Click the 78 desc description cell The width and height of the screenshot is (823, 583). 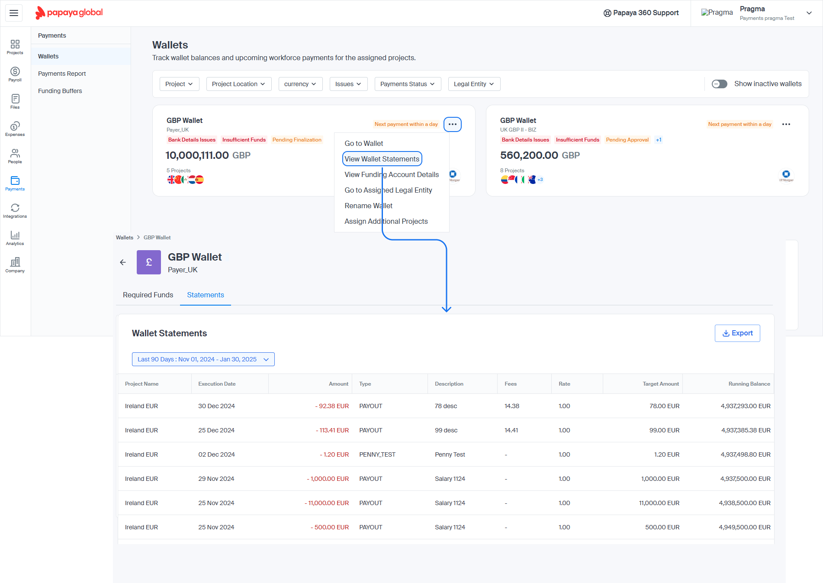click(446, 406)
